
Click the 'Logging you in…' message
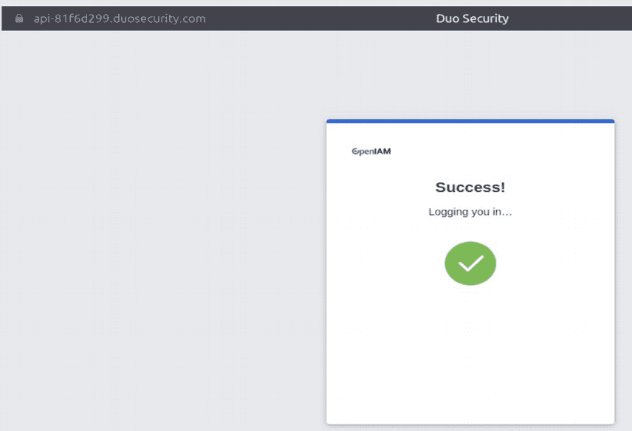pyautogui.click(x=470, y=212)
